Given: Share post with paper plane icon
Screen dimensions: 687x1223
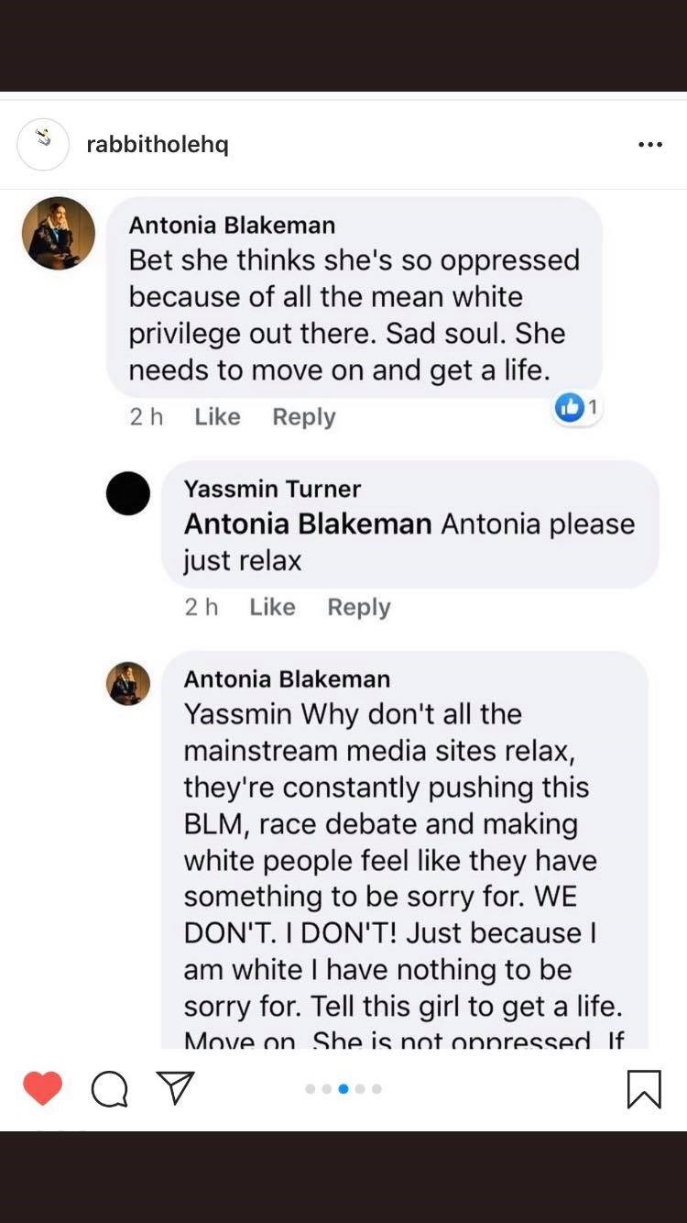Looking at the screenshot, I should point(175,1087).
